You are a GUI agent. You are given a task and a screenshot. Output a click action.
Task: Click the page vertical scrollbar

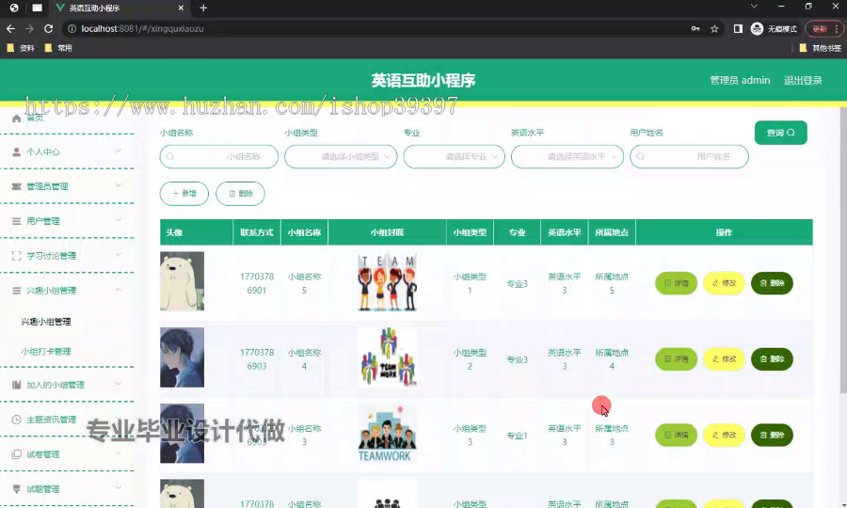click(843, 248)
